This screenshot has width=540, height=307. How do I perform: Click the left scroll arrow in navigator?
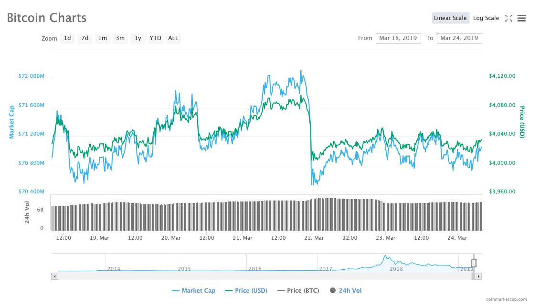54,276
